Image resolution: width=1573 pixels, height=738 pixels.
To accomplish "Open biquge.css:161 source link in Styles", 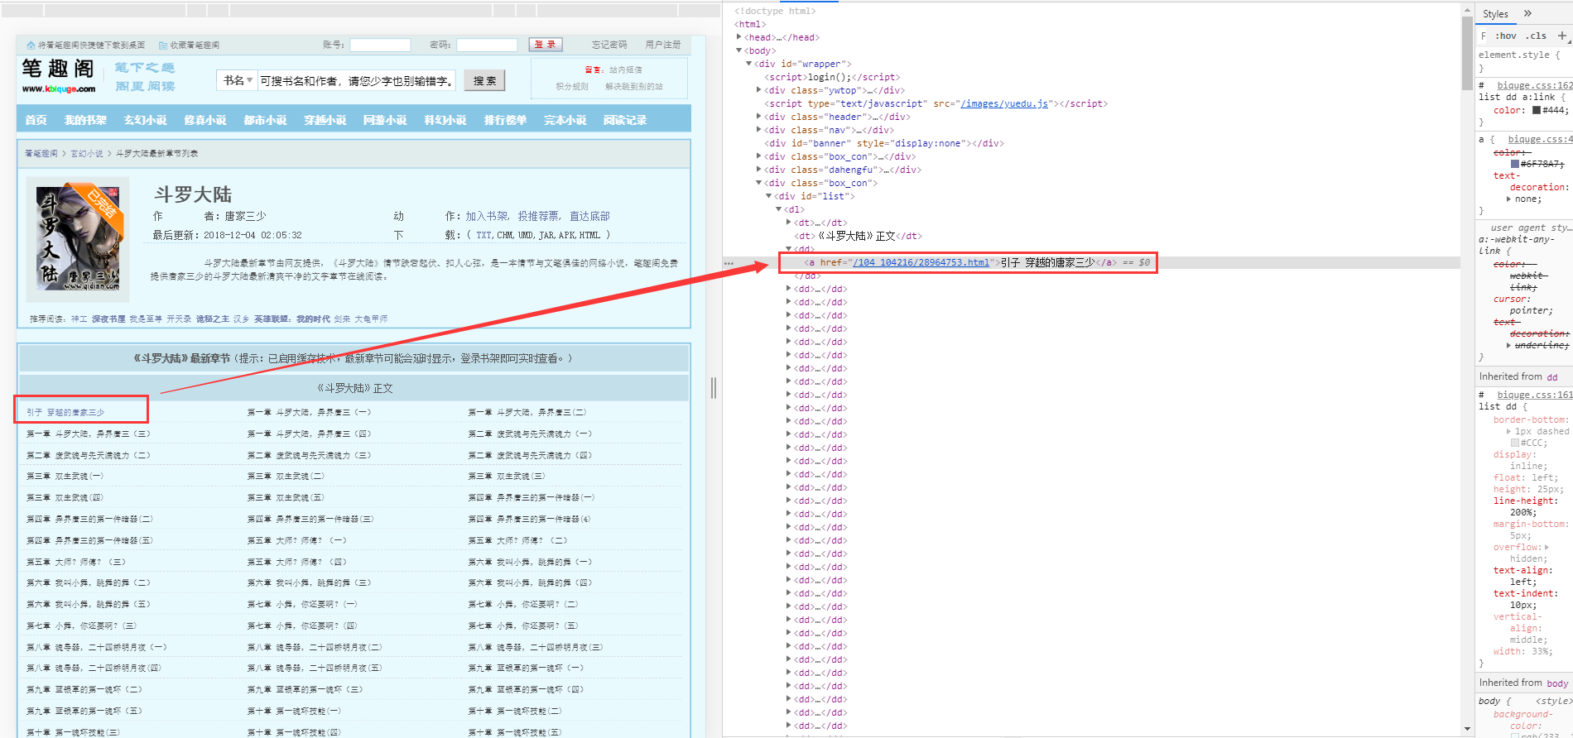I will (x=1535, y=395).
